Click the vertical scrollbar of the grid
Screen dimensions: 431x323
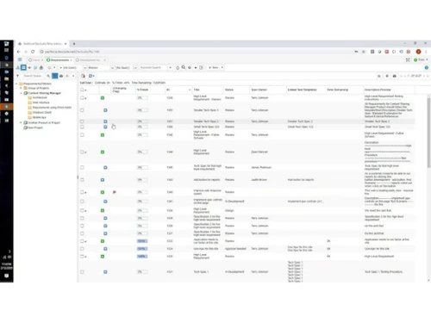pyautogui.click(x=428, y=133)
